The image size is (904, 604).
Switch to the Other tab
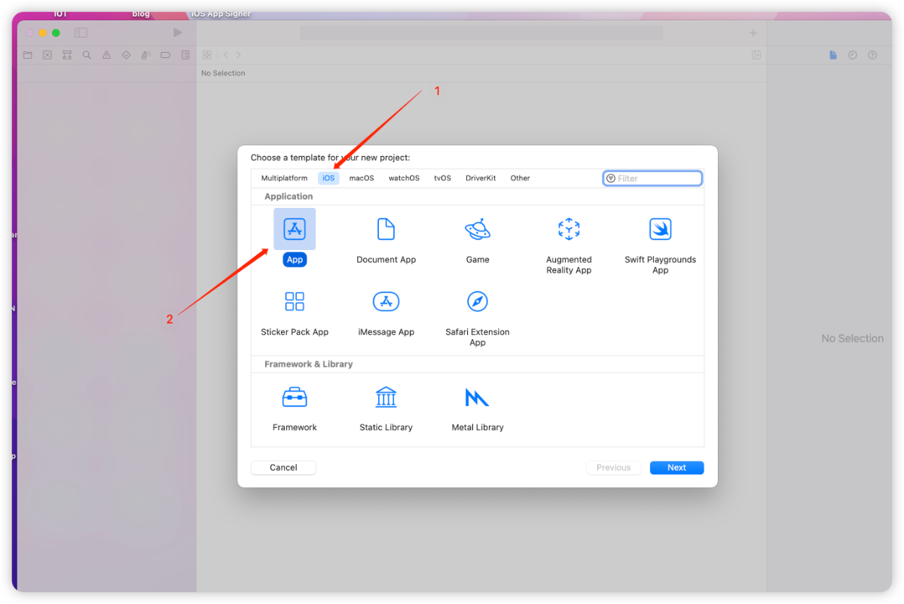tap(520, 178)
